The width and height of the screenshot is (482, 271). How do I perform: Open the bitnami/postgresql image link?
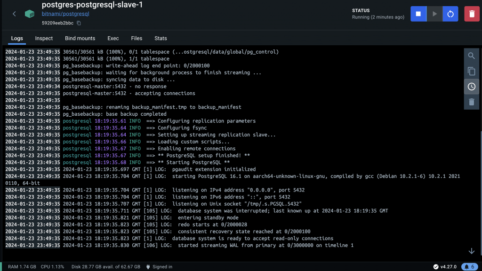65,14
